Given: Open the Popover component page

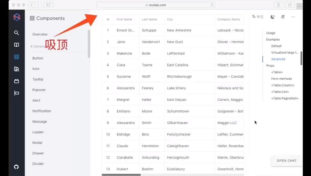Looking at the screenshot, I should pyautogui.click(x=39, y=90).
